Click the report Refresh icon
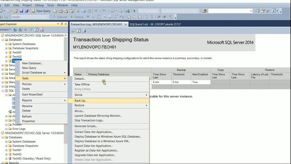 coord(79,31)
